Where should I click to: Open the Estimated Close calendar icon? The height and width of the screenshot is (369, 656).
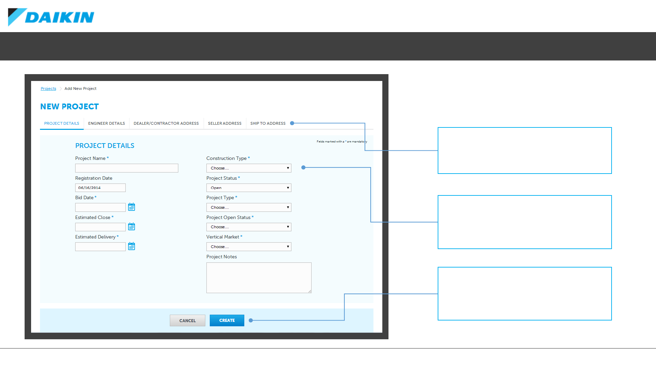[x=132, y=227]
